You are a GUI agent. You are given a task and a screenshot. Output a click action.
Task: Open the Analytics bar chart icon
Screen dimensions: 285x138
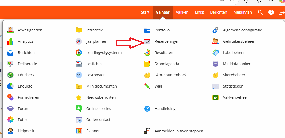click(x=10, y=41)
